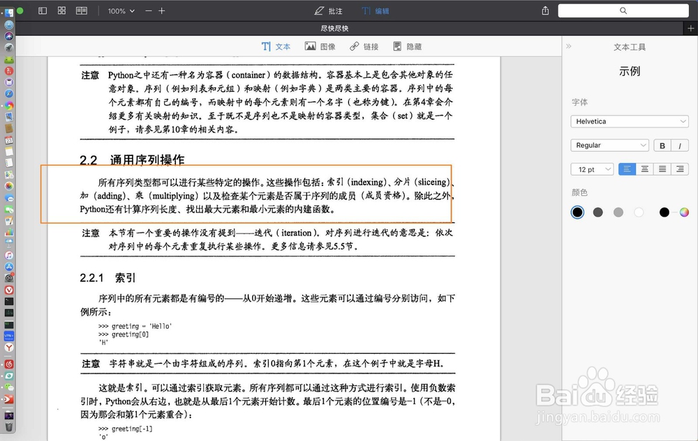Viewport: 698px width, 441px height.
Task: Select the 链接 link tool
Action: tap(364, 47)
